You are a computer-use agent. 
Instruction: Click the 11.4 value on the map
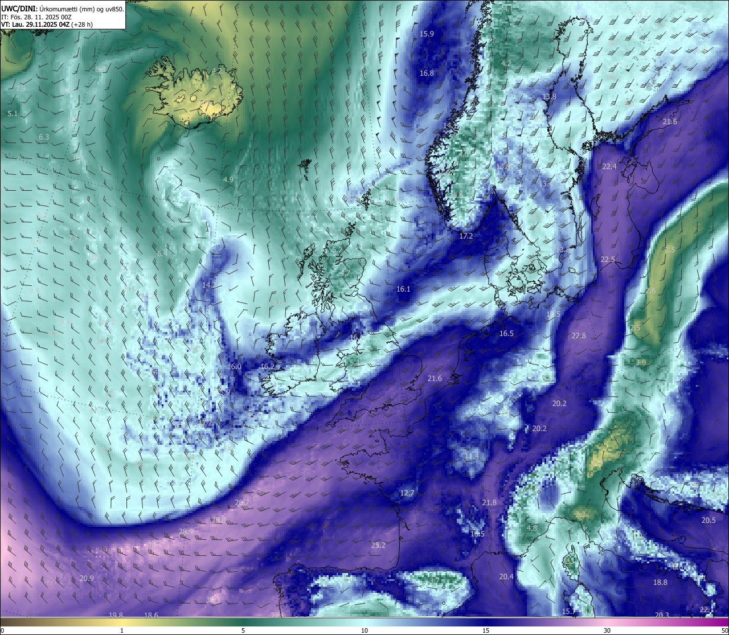(x=472, y=456)
